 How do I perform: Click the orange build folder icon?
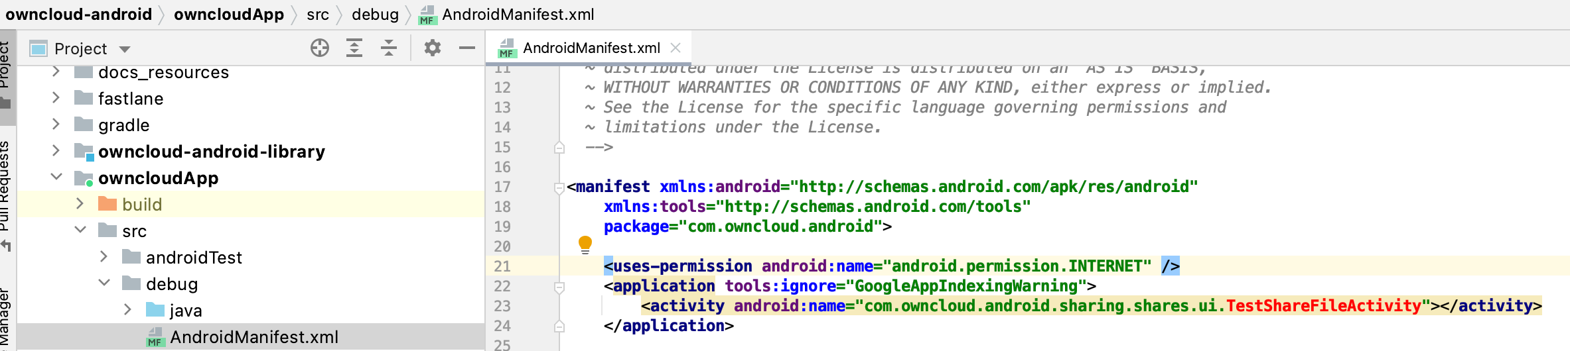(x=107, y=204)
